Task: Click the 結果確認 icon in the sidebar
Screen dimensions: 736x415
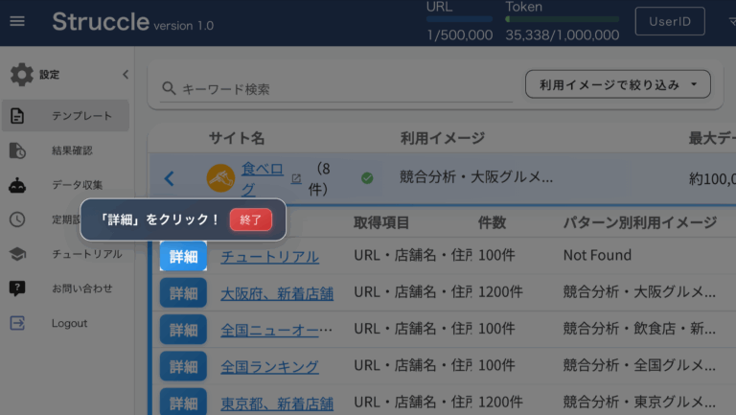Action: (17, 150)
